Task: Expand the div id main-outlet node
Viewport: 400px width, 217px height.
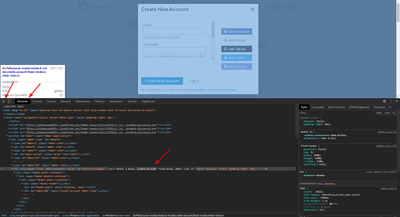Action: click(12, 154)
